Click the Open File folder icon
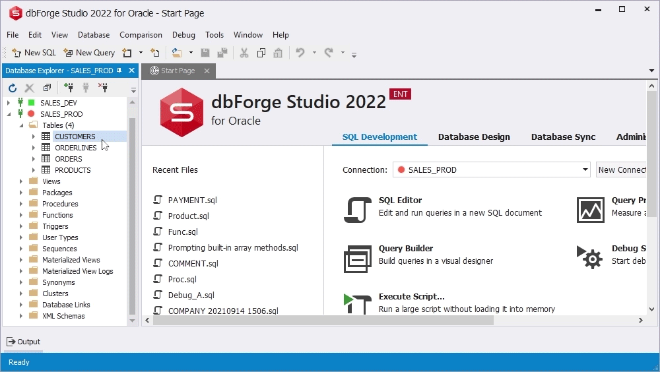Image resolution: width=660 pixels, height=372 pixels. (x=177, y=53)
